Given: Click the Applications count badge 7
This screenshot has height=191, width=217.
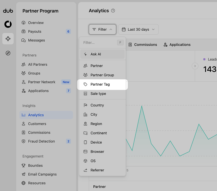Looking at the screenshot, I should click(68, 91).
